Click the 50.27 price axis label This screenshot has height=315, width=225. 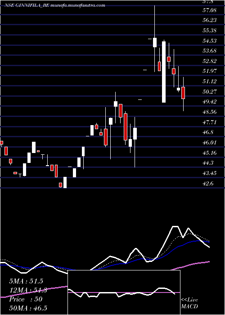tap(210, 91)
